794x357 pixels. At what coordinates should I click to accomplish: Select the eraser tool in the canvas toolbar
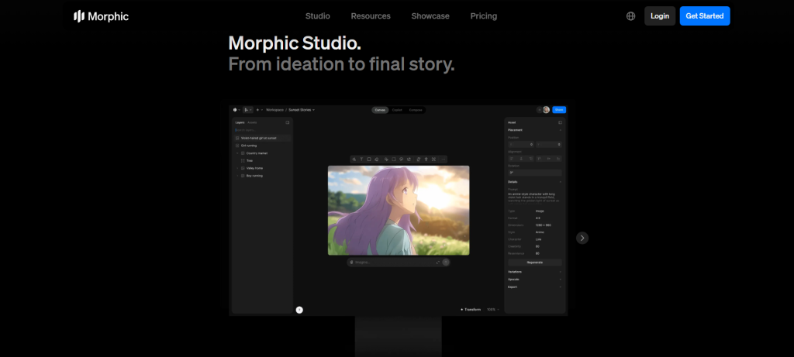(376, 160)
